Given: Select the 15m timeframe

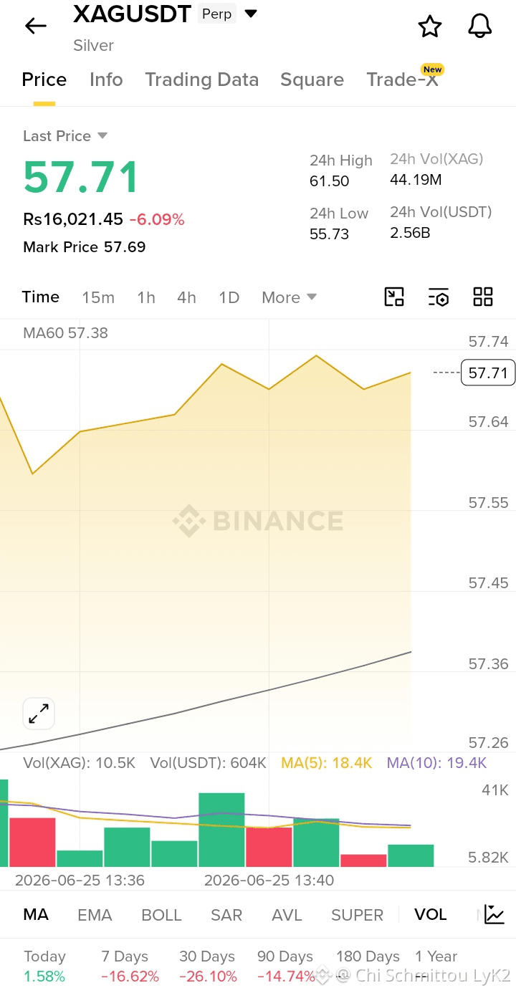Looking at the screenshot, I should pos(98,297).
